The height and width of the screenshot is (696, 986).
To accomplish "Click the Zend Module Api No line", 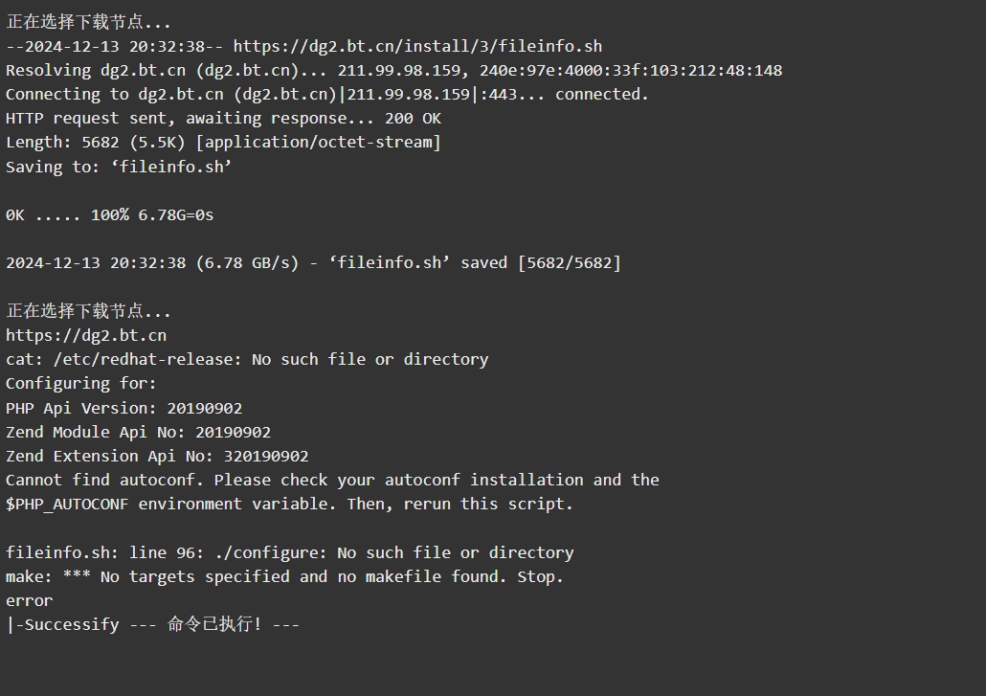I will tap(139, 432).
